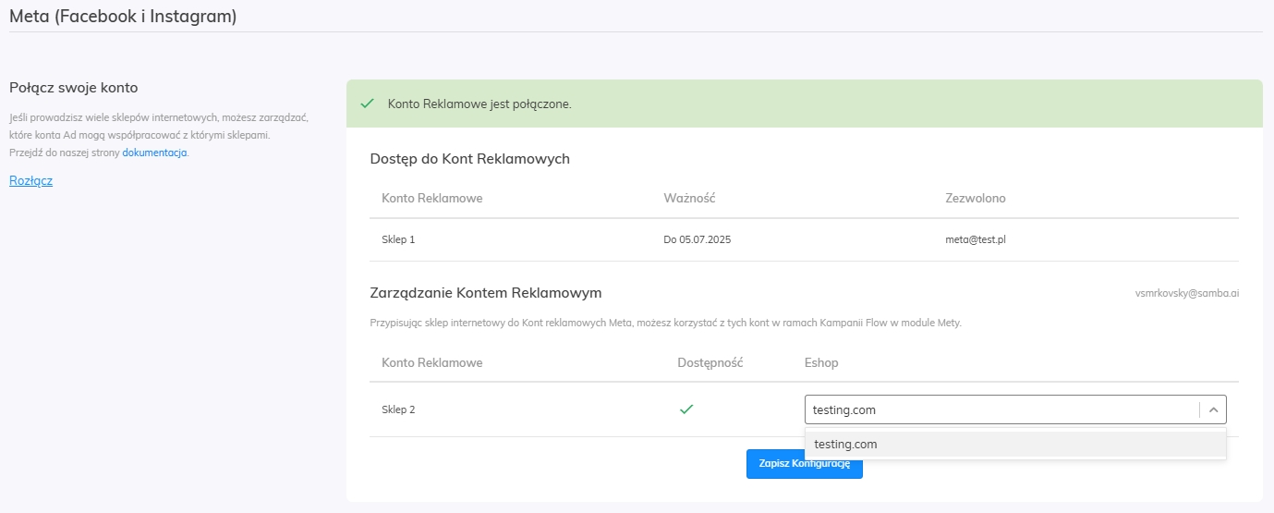Click the Eshop column header
Viewport: 1274px width, 513px height.
[x=821, y=362]
